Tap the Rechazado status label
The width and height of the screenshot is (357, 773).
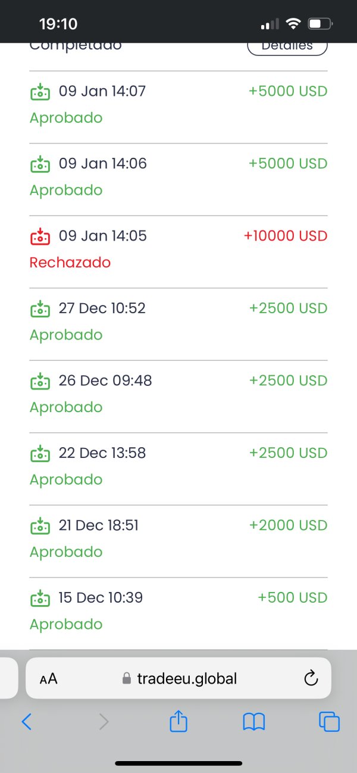tap(70, 263)
